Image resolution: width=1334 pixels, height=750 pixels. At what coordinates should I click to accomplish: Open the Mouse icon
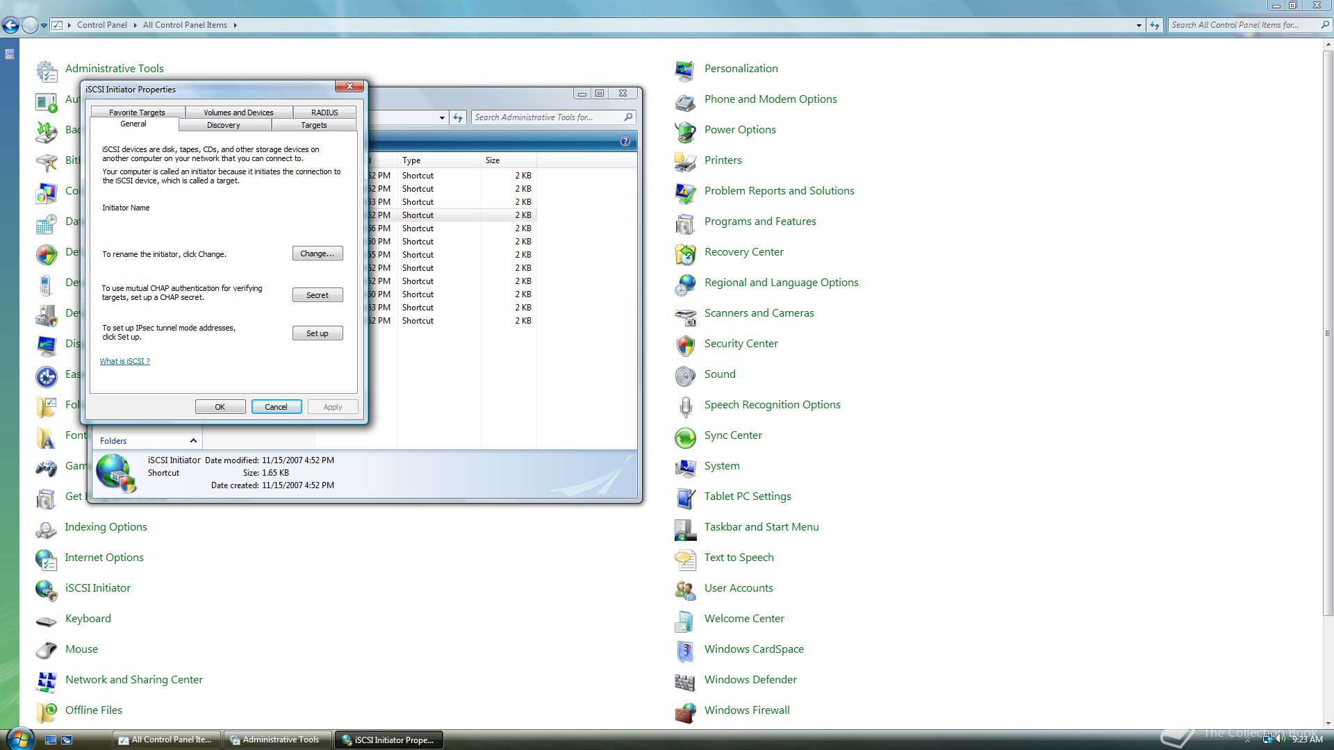tap(47, 650)
